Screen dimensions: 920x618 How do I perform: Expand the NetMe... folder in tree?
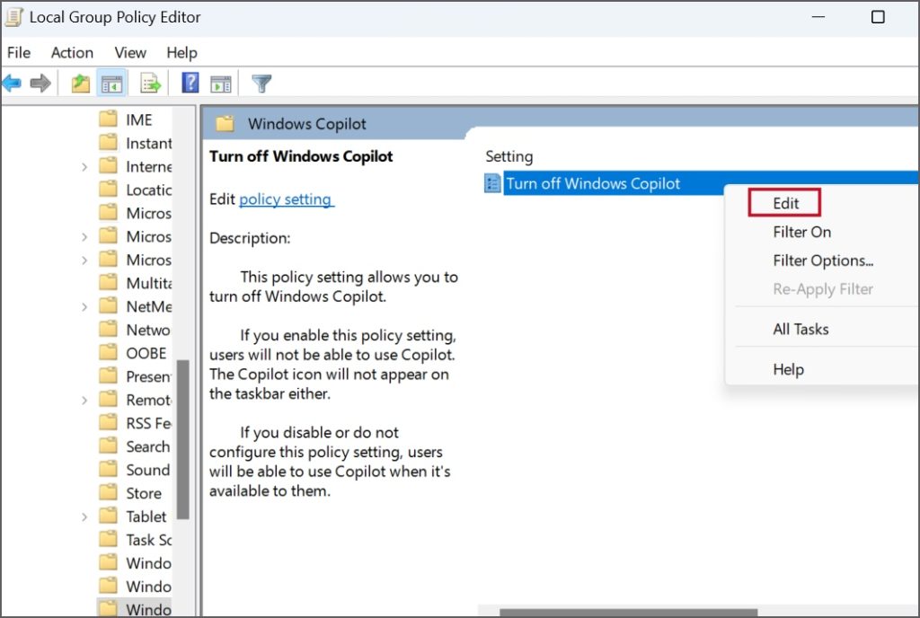pos(84,306)
